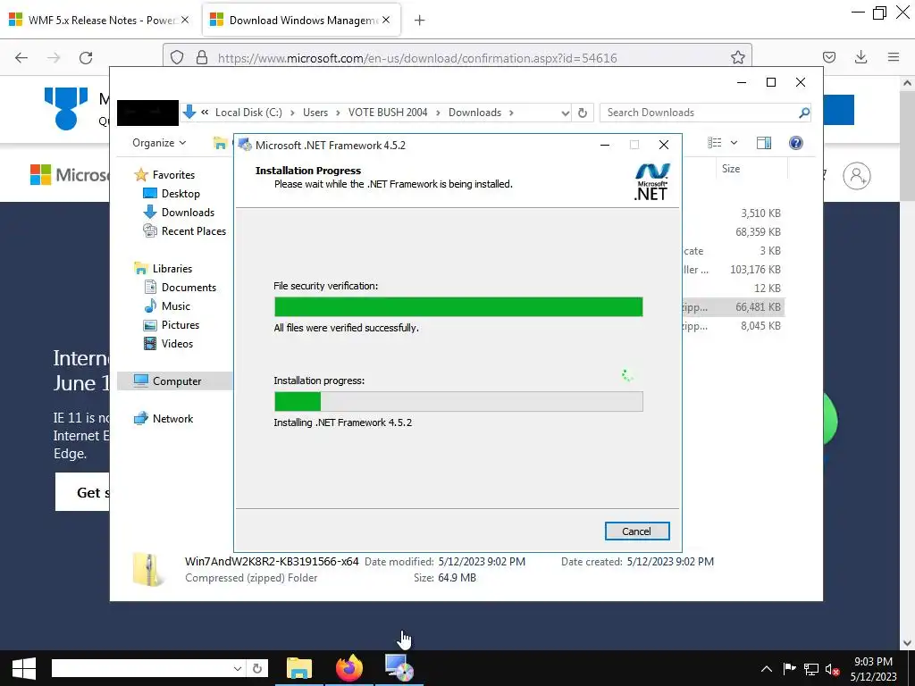Open Pictures library in sidebar
The height and width of the screenshot is (686, 915).
click(x=180, y=324)
